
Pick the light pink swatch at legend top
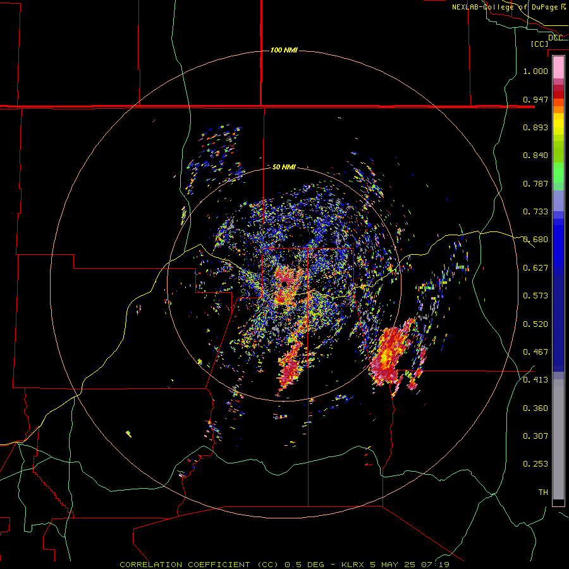[558, 68]
